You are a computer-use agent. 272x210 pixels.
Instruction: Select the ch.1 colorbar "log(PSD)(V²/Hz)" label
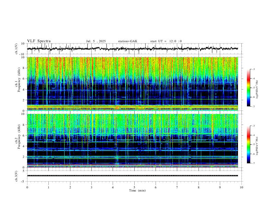[257, 89]
